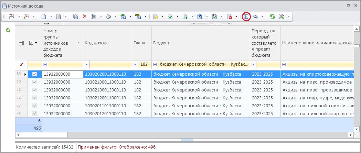Image resolution: width=361 pixels, height=153 pixels.
Task: Click the green magnifier search icon on left
Action: [8, 30]
